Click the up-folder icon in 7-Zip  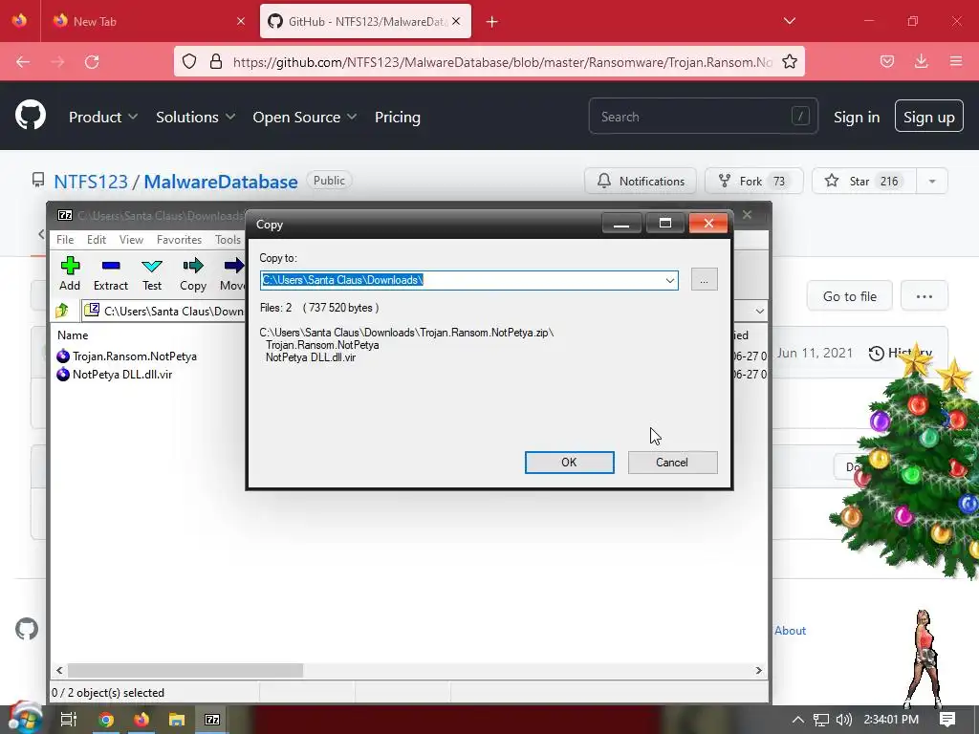coord(62,311)
